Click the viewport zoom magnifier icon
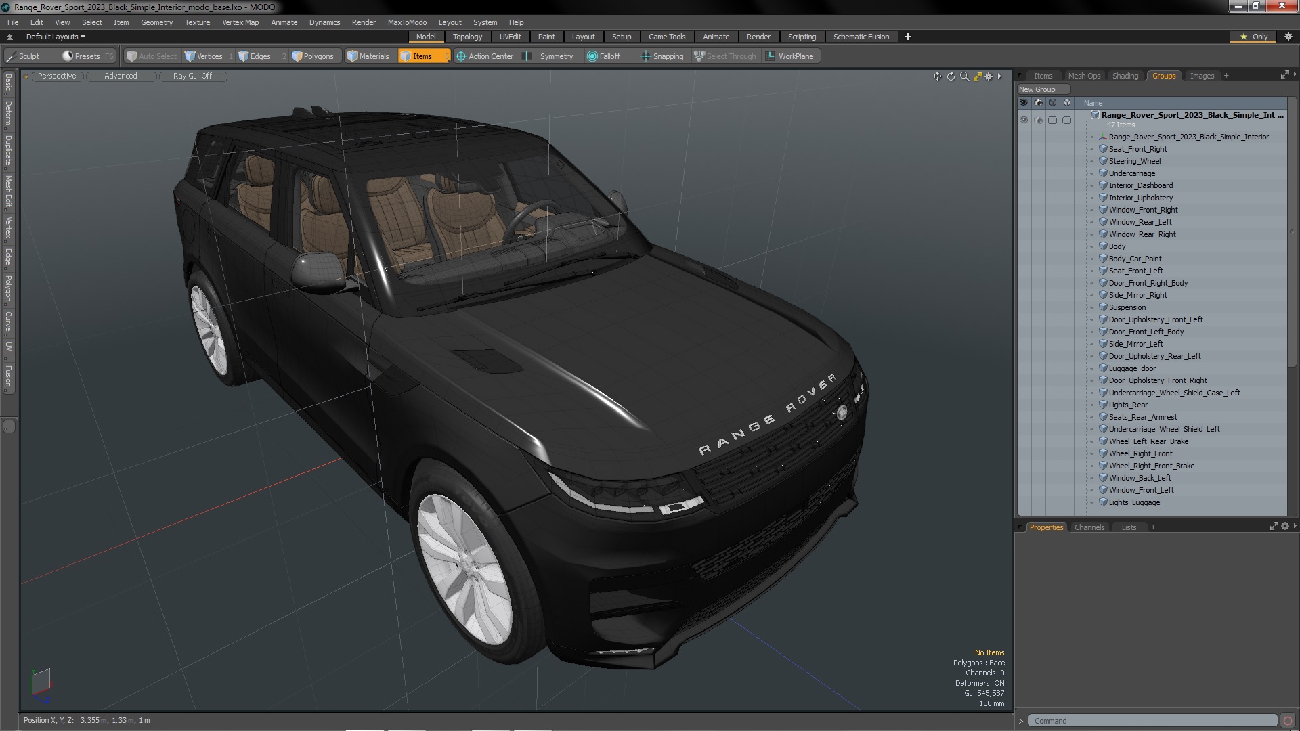The image size is (1300, 731). [964, 76]
